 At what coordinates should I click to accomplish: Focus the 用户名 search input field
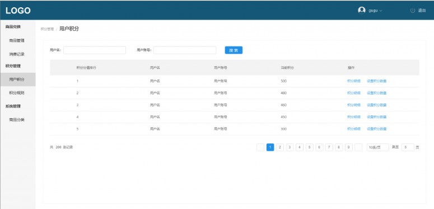(x=95, y=50)
